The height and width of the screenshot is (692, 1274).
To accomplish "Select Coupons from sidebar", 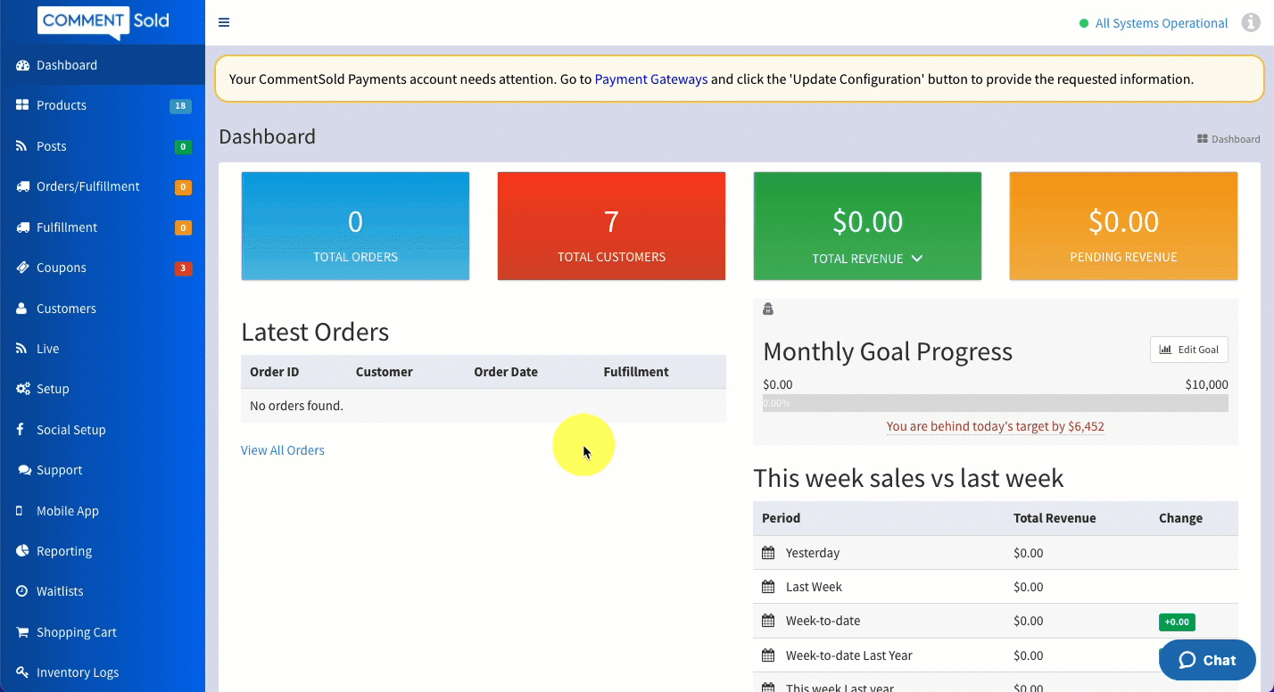I will 103,268.
